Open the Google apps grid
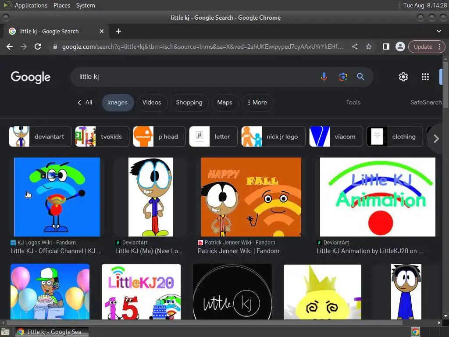This screenshot has height=337, width=449. pos(425,77)
